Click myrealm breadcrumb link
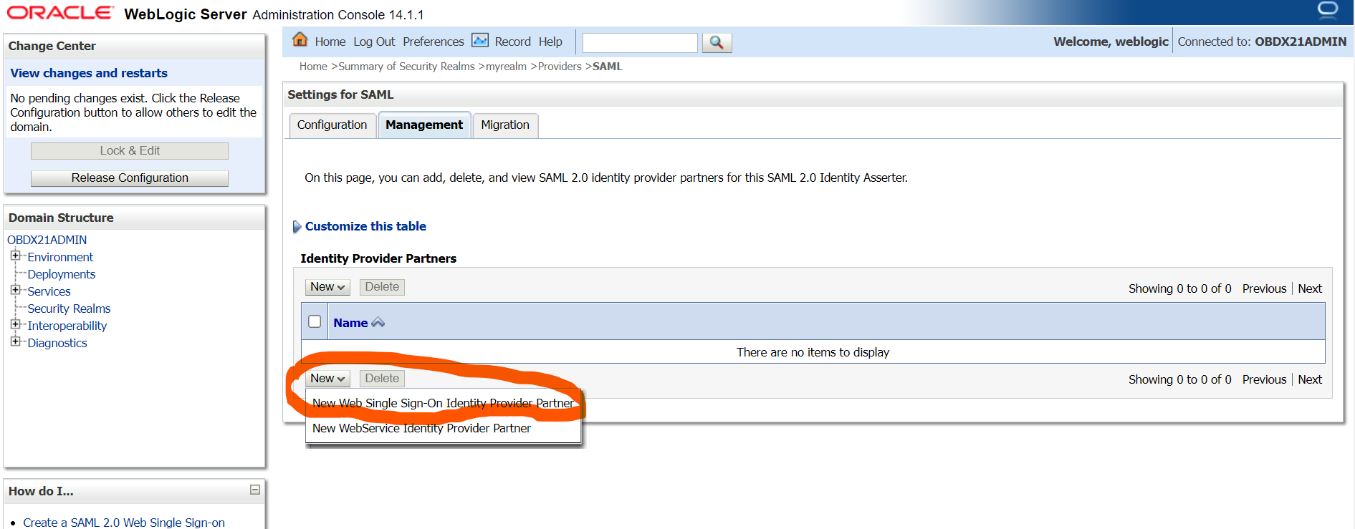The height and width of the screenshot is (529, 1355). 506,67
